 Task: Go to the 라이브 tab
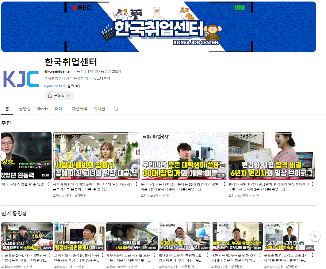pyautogui.click(x=60, y=109)
